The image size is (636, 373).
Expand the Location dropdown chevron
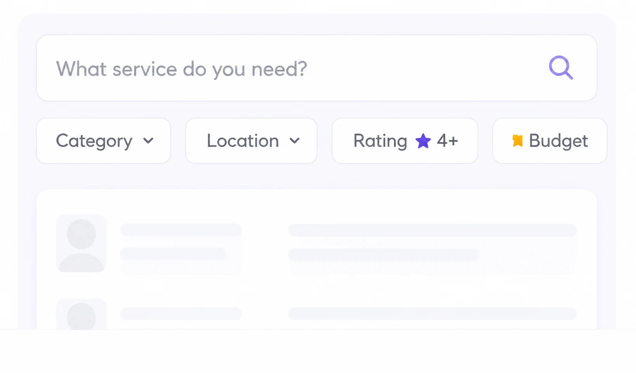pos(295,141)
